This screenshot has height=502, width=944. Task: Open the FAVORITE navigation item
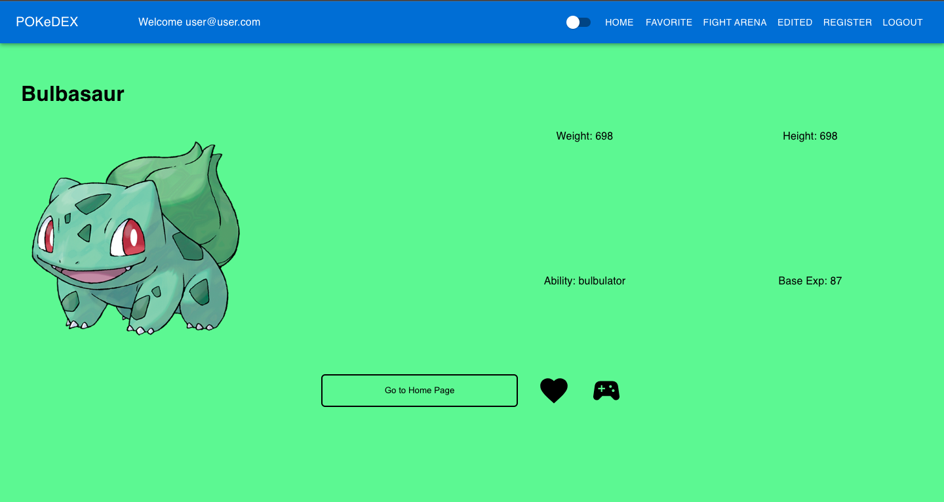[669, 22]
